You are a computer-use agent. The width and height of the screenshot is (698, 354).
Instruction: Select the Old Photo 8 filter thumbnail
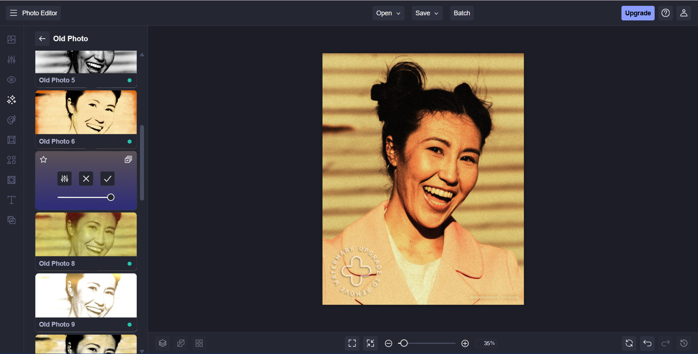[86, 234]
